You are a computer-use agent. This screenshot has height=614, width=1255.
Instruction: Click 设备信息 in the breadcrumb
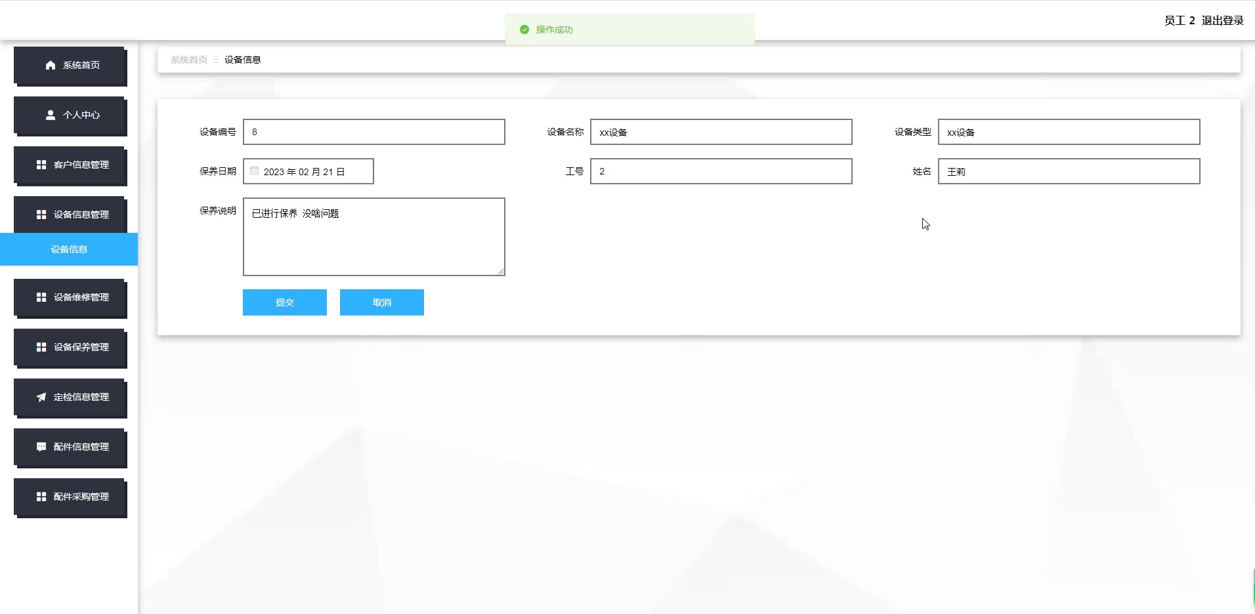click(x=243, y=60)
